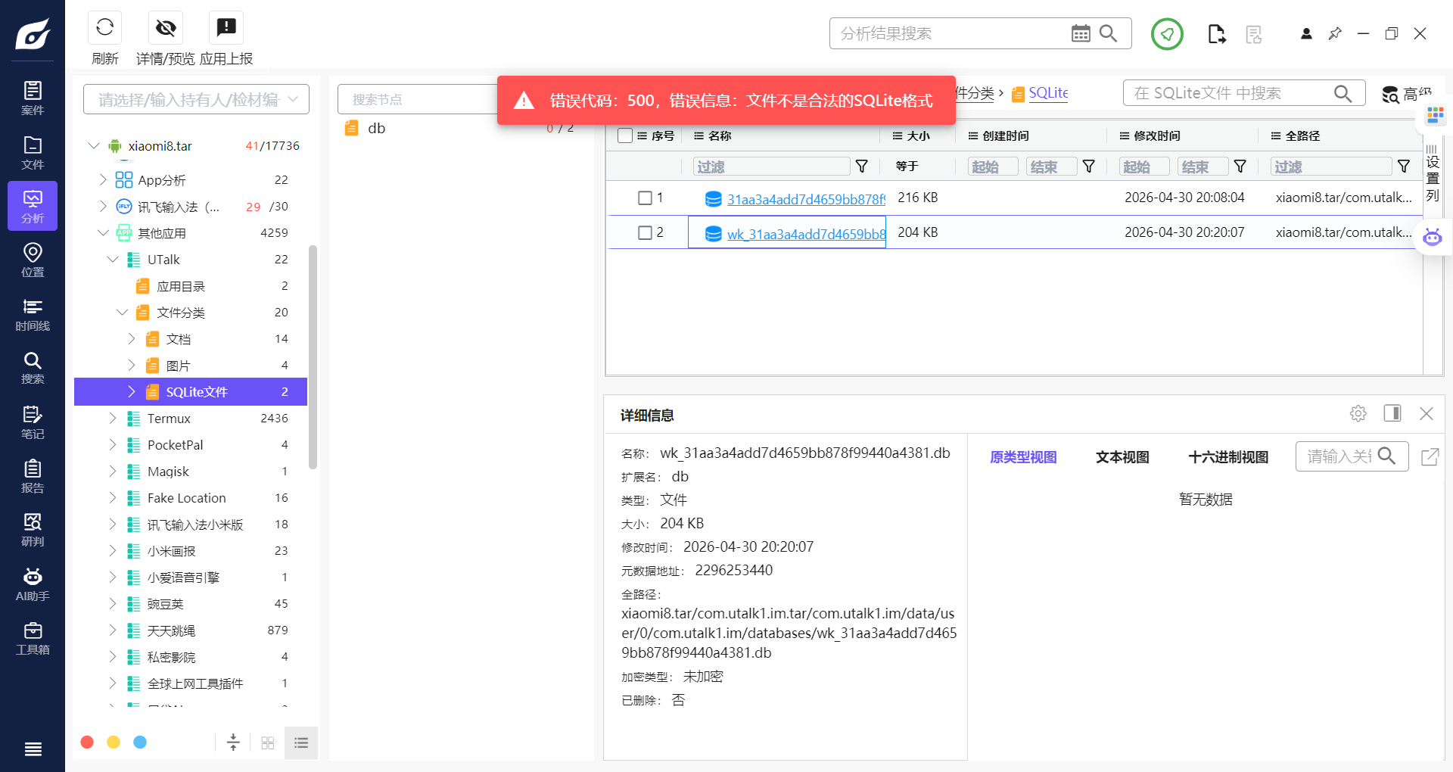Screen dimensions: 1453x772
Task: Click the 应用上报 report icon
Action: [226, 28]
